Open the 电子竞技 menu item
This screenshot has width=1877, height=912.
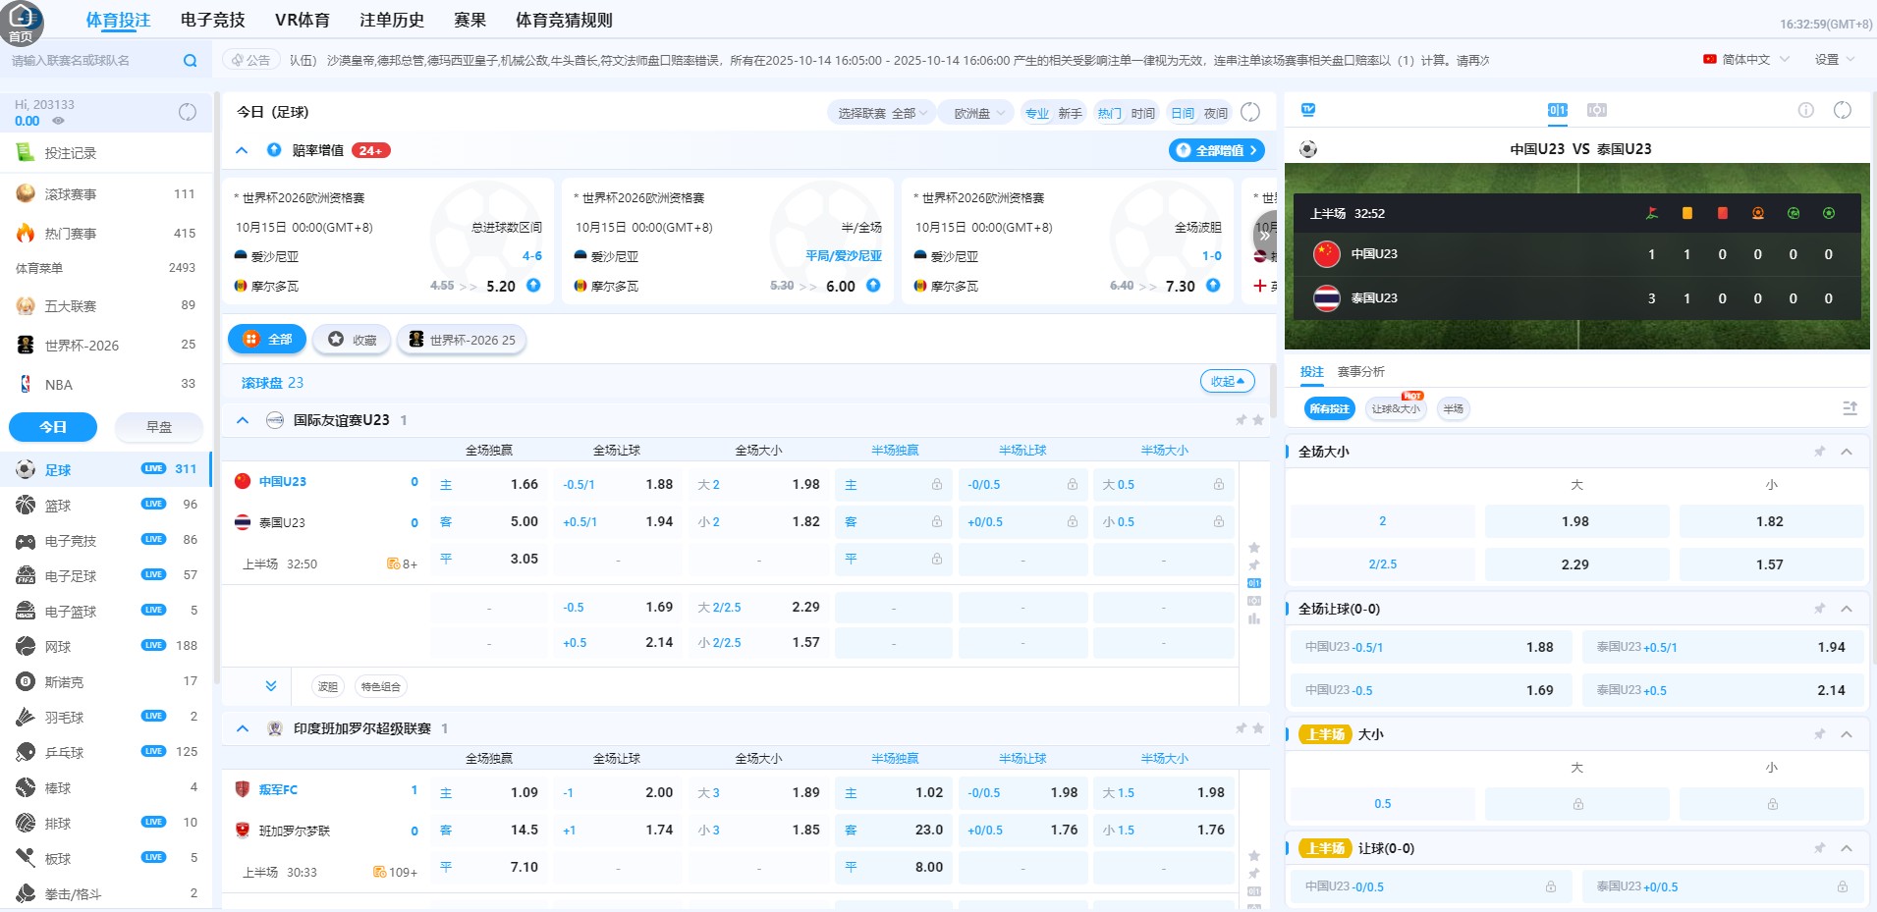211,19
